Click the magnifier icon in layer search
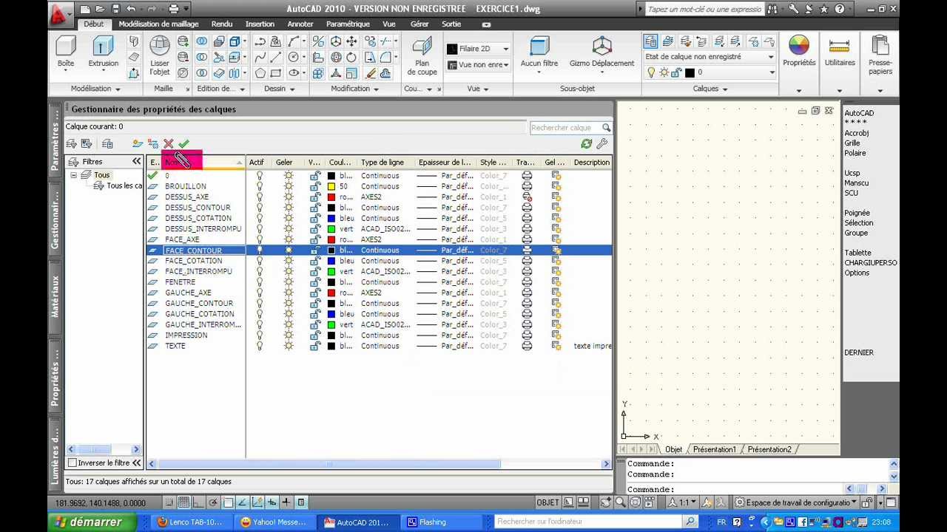Image resolution: width=947 pixels, height=532 pixels. coord(606,128)
